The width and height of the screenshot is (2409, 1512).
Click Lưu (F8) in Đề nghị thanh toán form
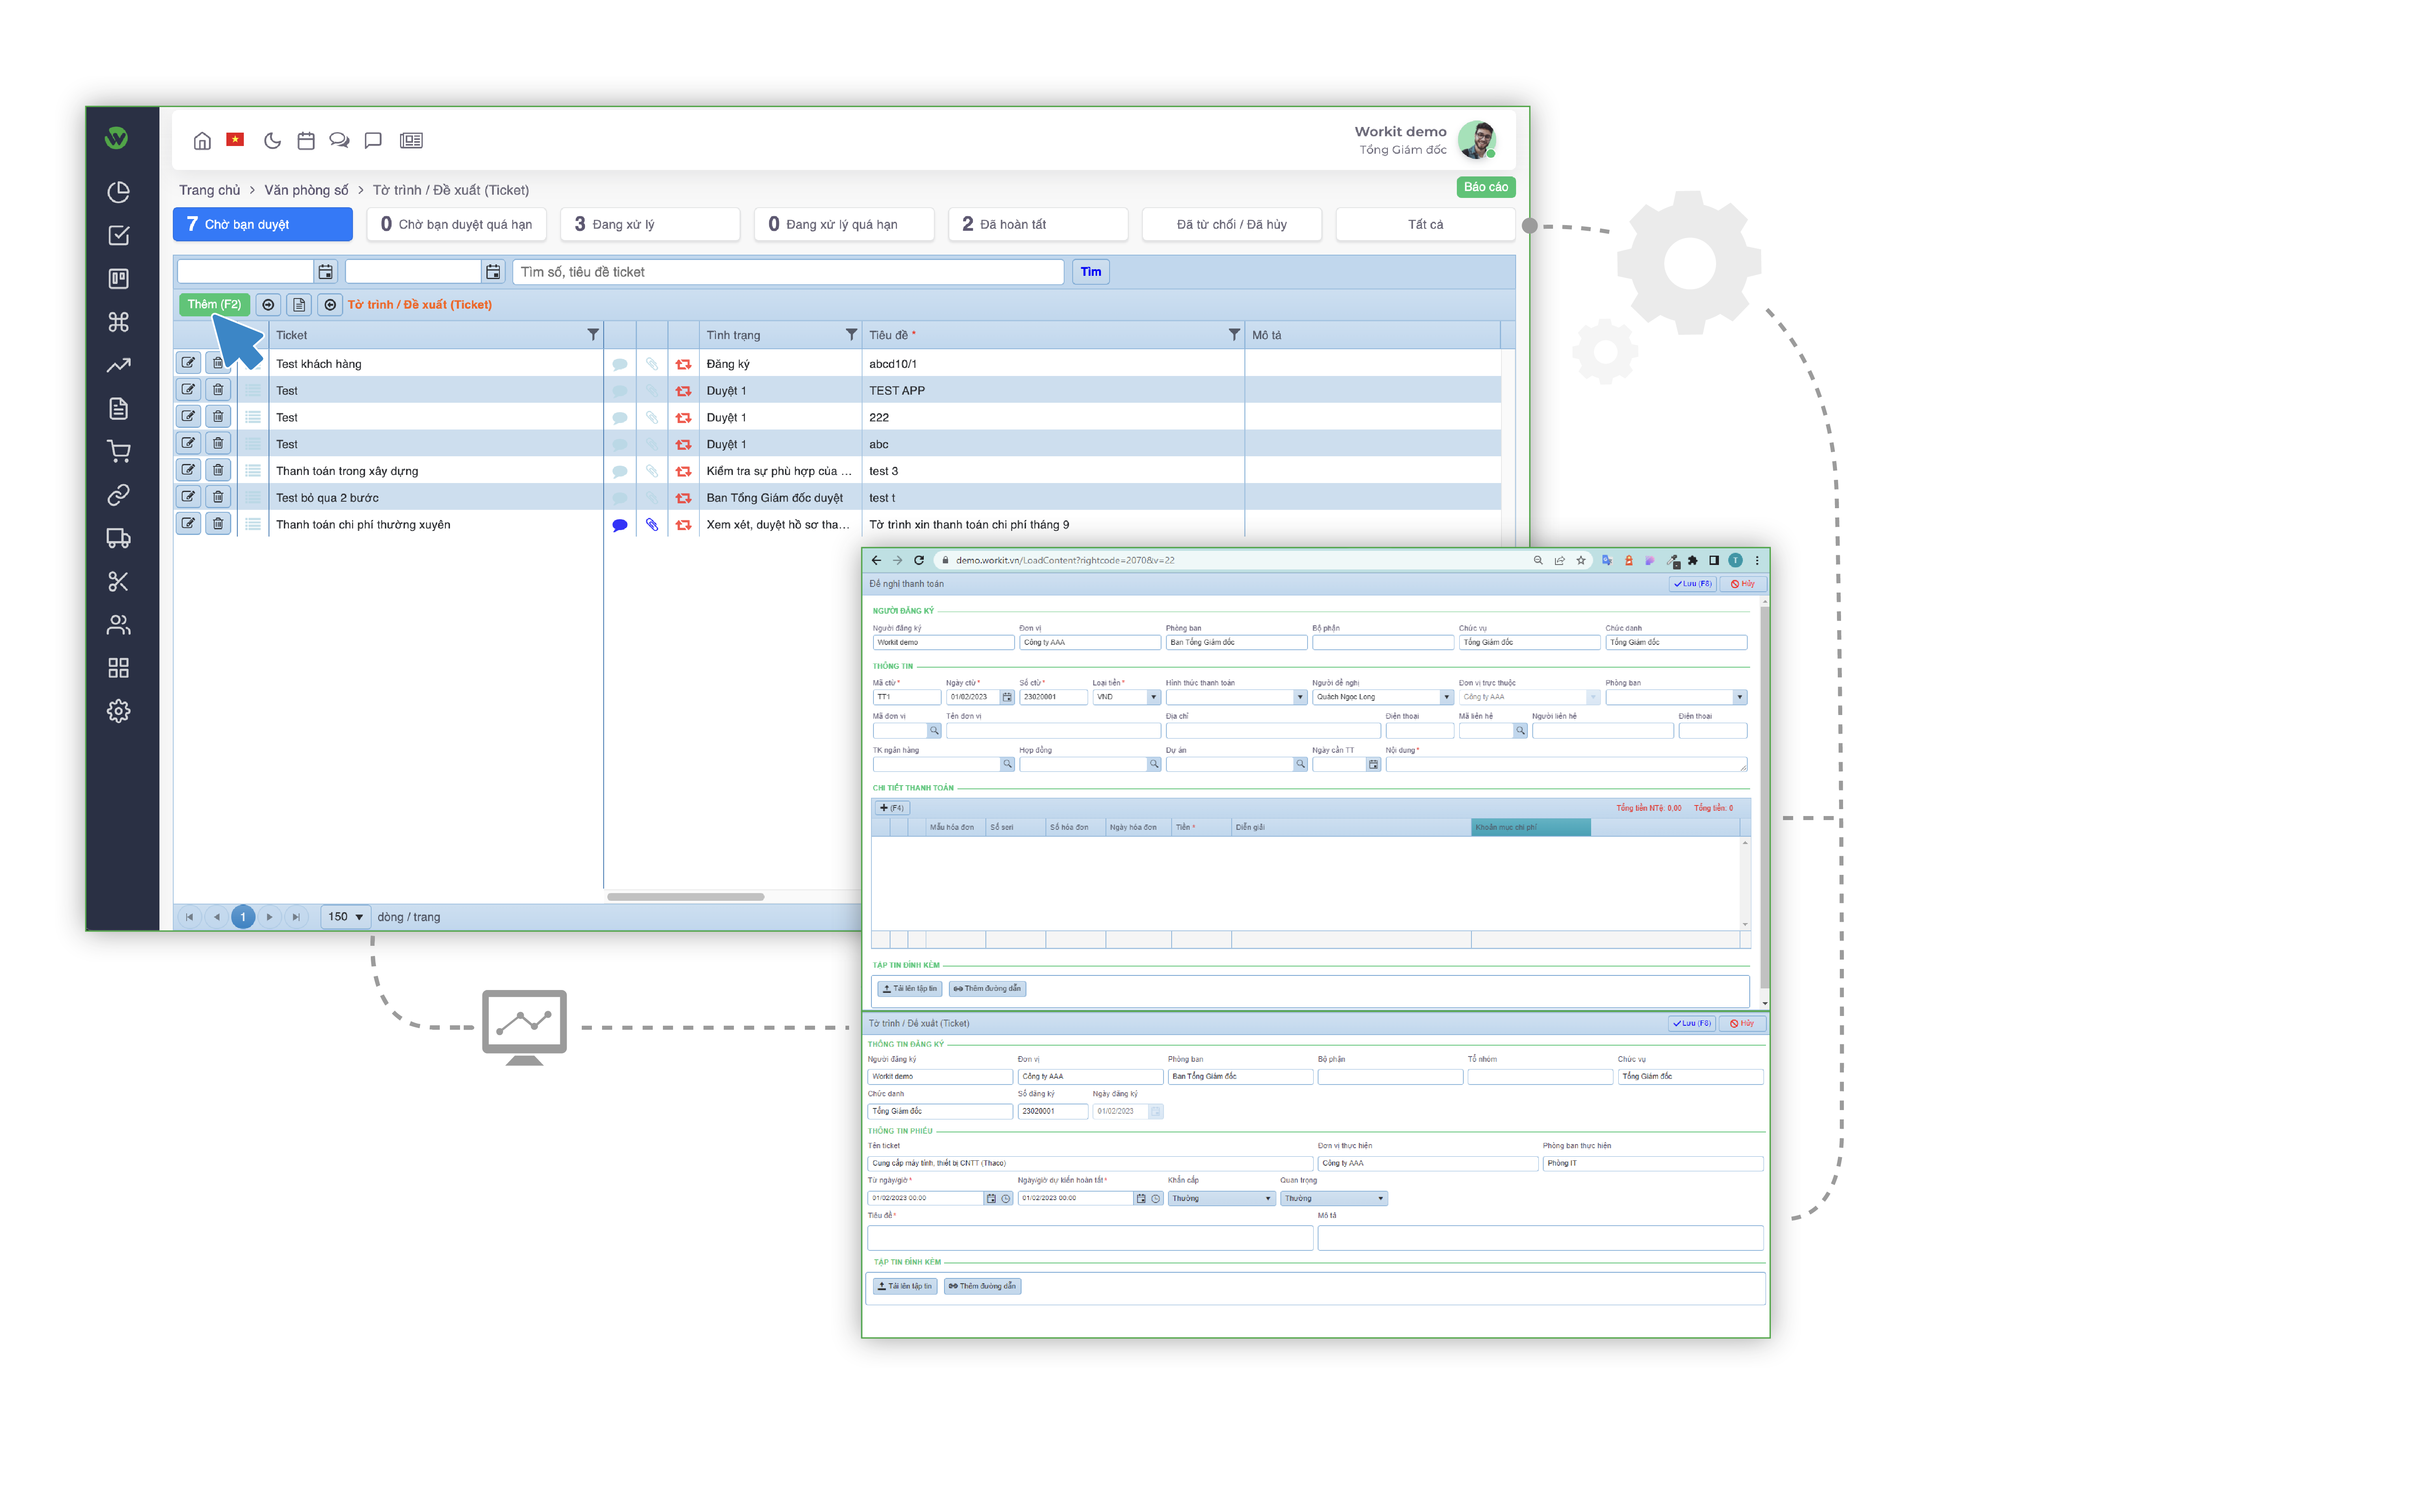tap(1692, 584)
